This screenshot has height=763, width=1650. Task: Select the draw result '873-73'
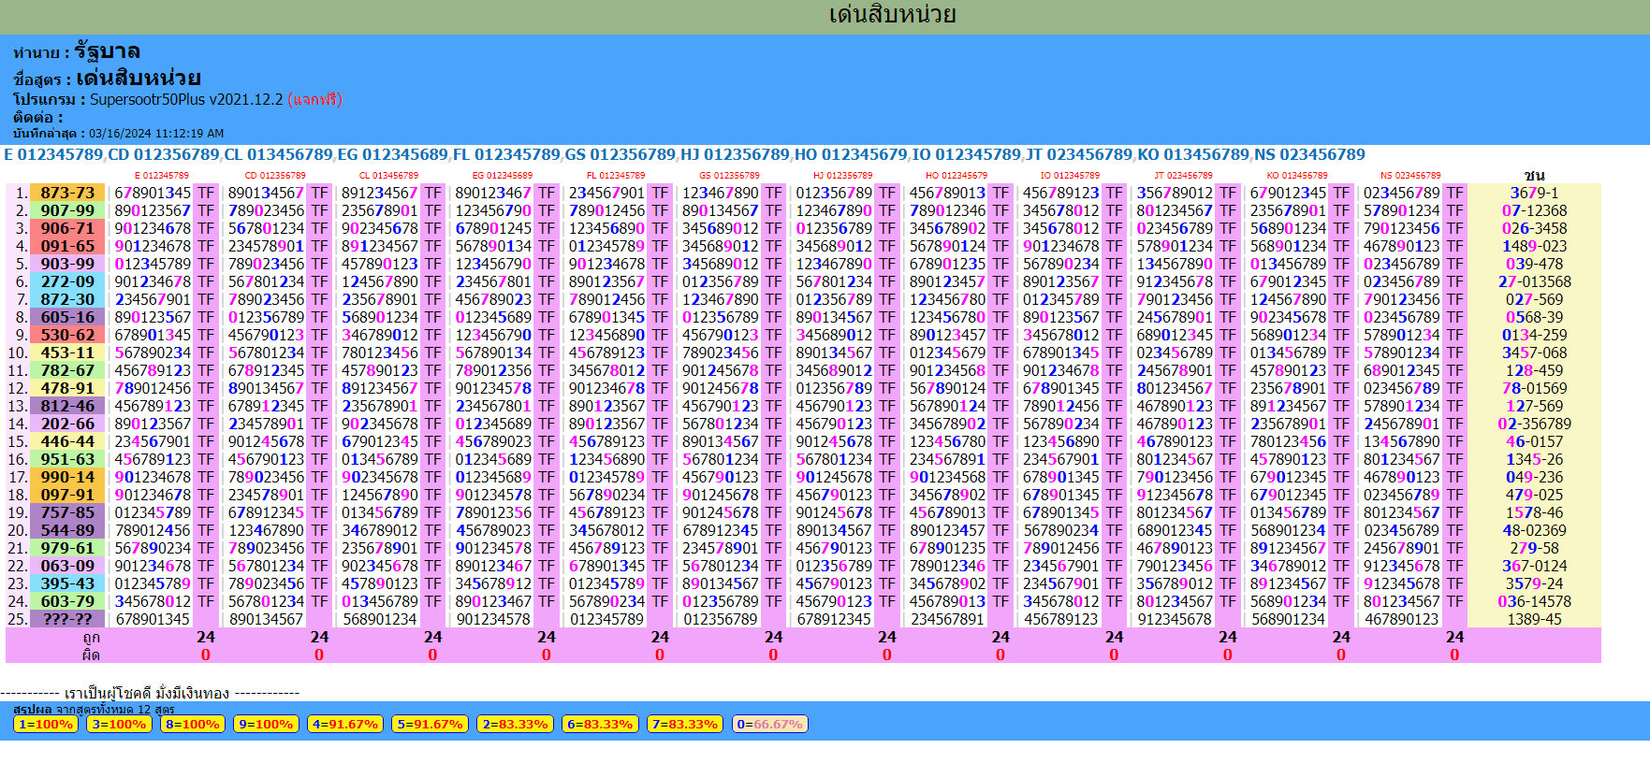67,193
